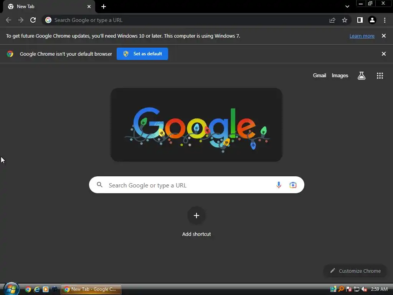
Task: Search by image with camera icon
Action: point(293,185)
